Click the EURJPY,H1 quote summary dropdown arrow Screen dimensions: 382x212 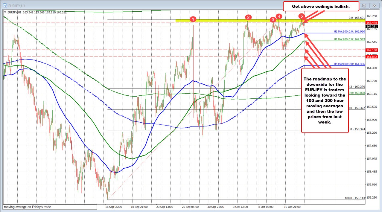point(5,12)
